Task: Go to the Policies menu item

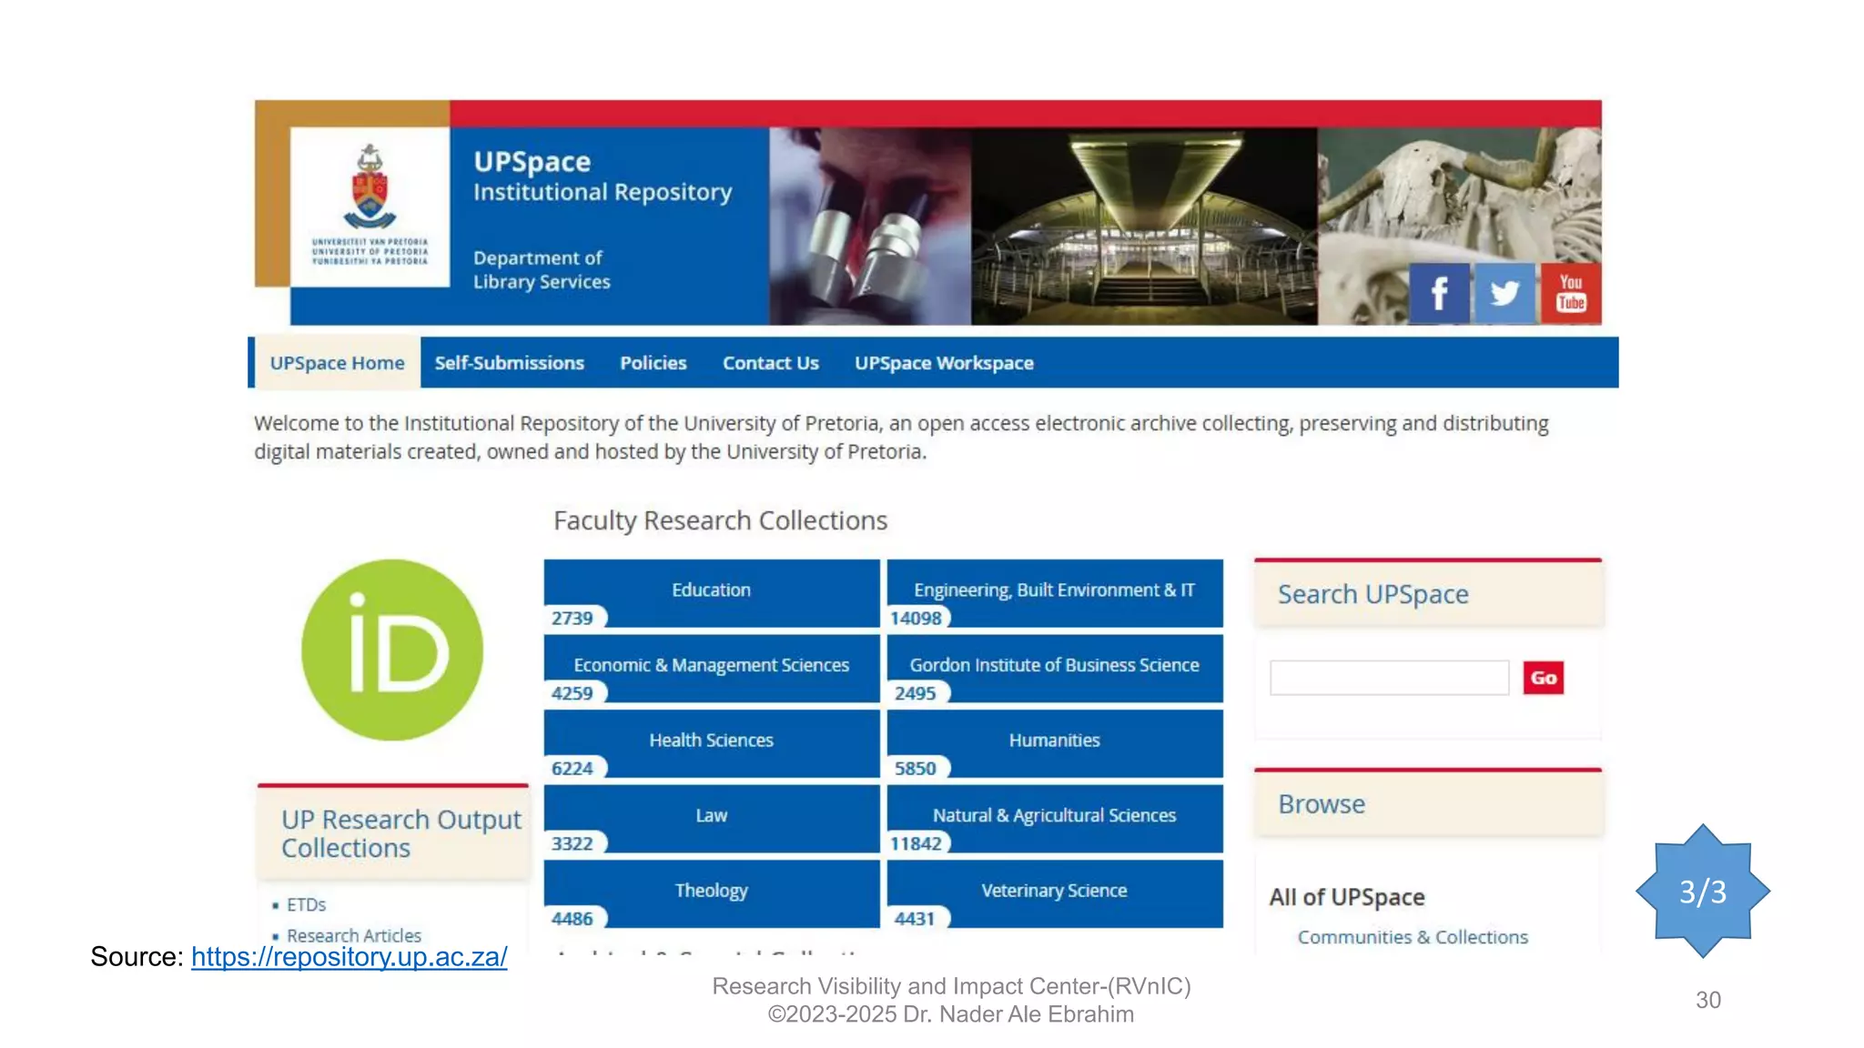Action: click(x=653, y=363)
